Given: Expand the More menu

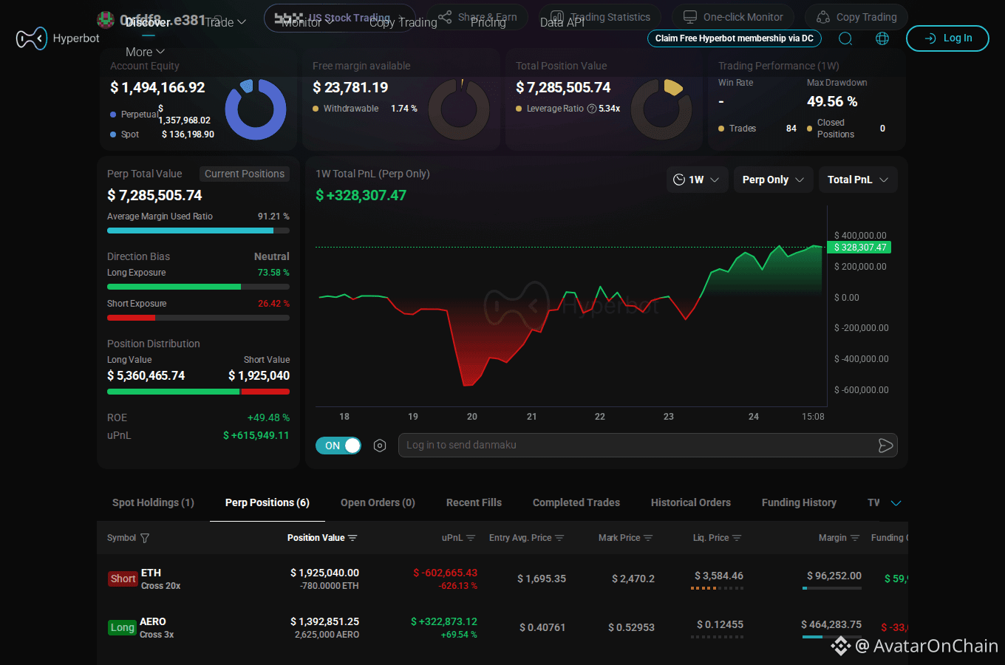Looking at the screenshot, I should [x=145, y=52].
